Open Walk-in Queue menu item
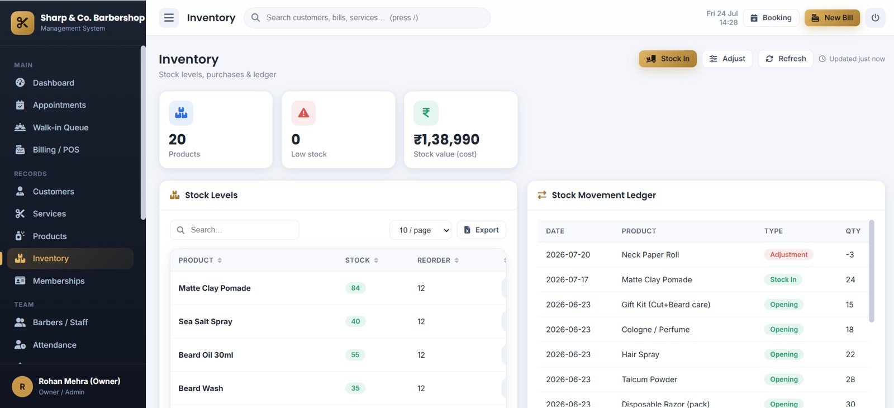Screen dimensions: 894x408 (x=70, y=127)
